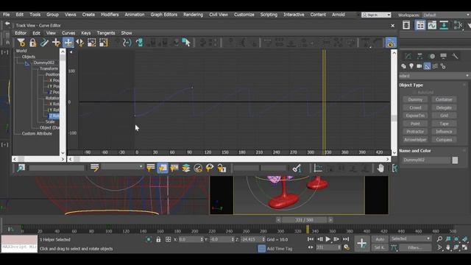Open the Tangents menu in Track View

tap(106, 32)
